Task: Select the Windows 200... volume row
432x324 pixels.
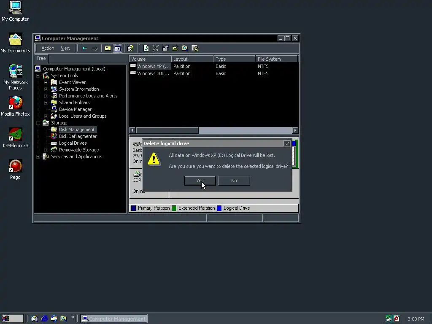Action: [214, 73]
